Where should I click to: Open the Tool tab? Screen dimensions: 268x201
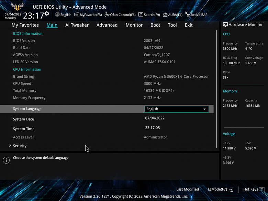click(172, 25)
